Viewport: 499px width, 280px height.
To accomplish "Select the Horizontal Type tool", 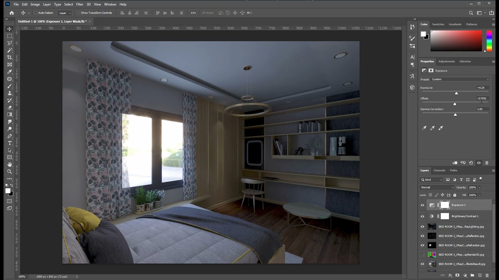I will coord(10,143).
